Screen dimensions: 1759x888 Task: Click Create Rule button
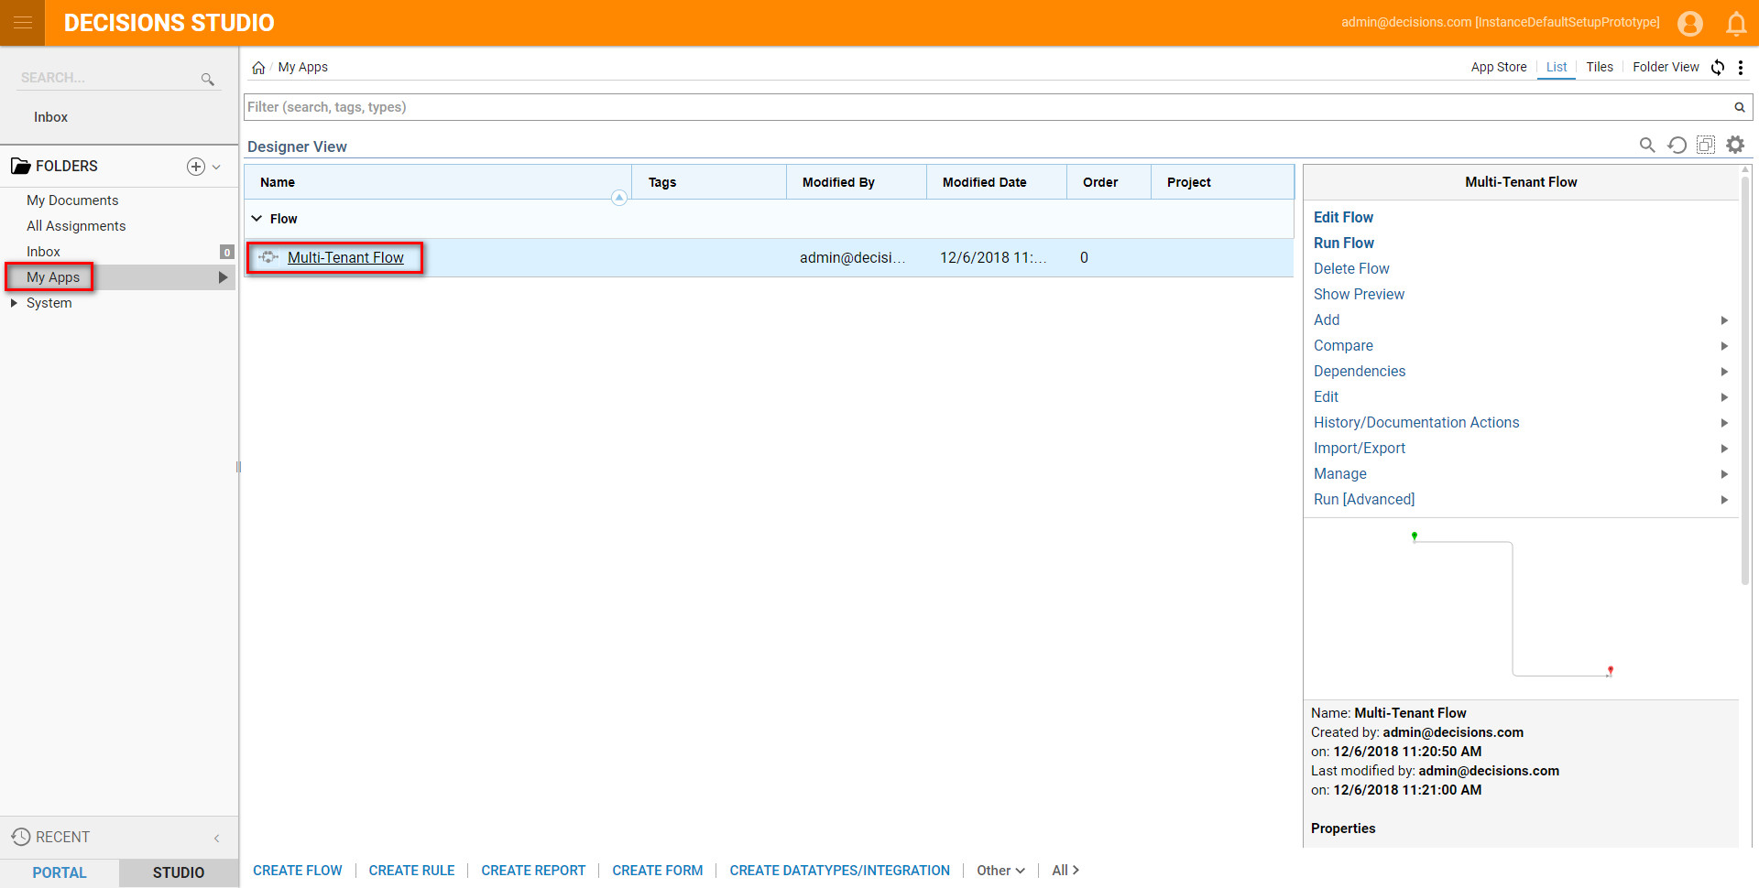411,871
